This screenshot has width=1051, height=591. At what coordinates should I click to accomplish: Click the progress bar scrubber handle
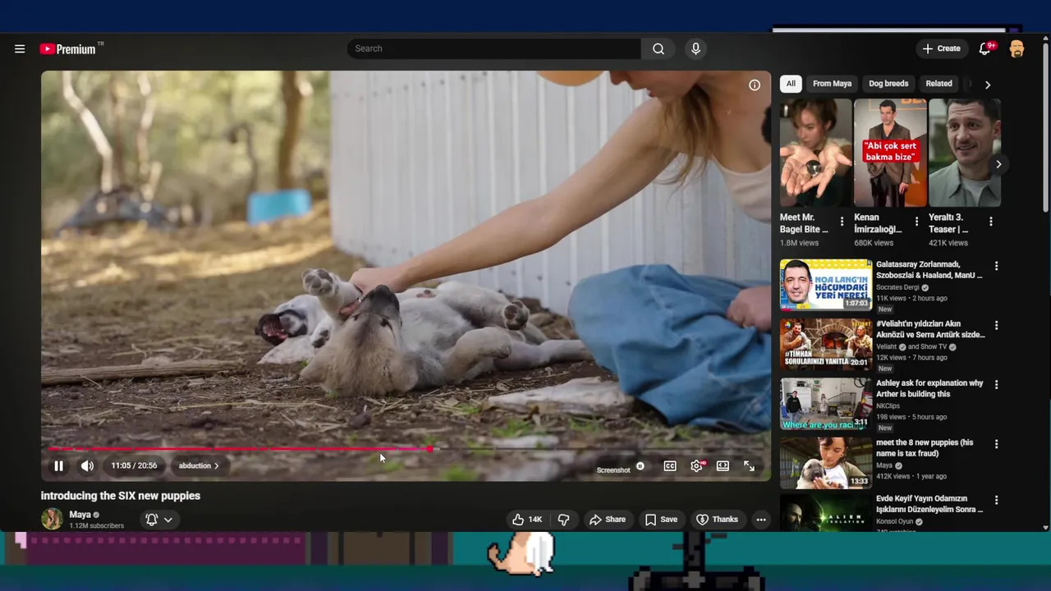[x=429, y=449]
